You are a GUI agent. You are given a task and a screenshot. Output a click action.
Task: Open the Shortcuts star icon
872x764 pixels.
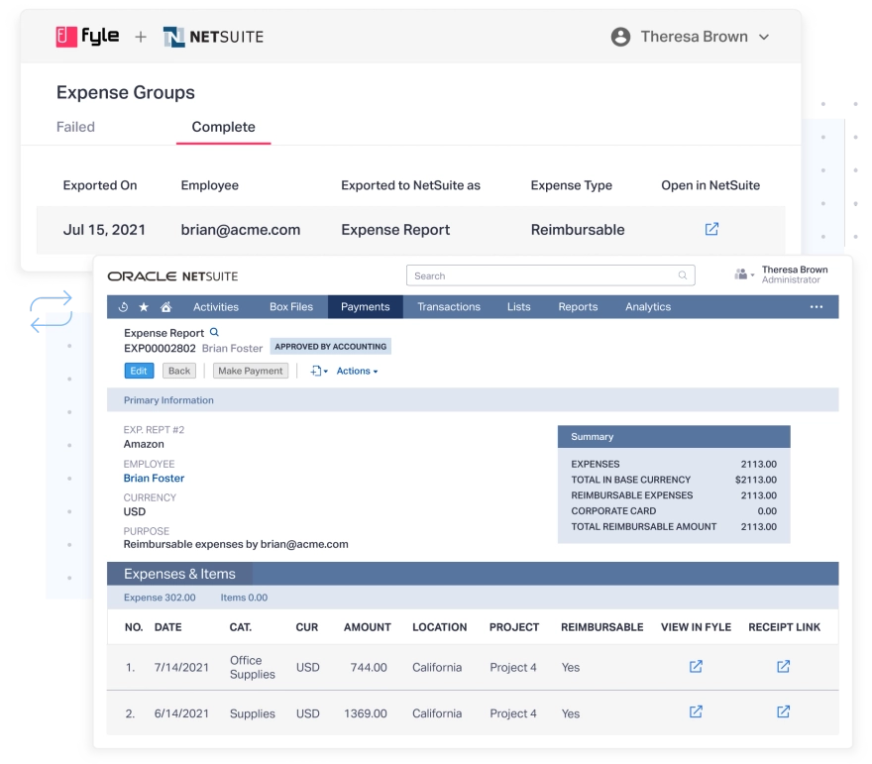pos(144,307)
